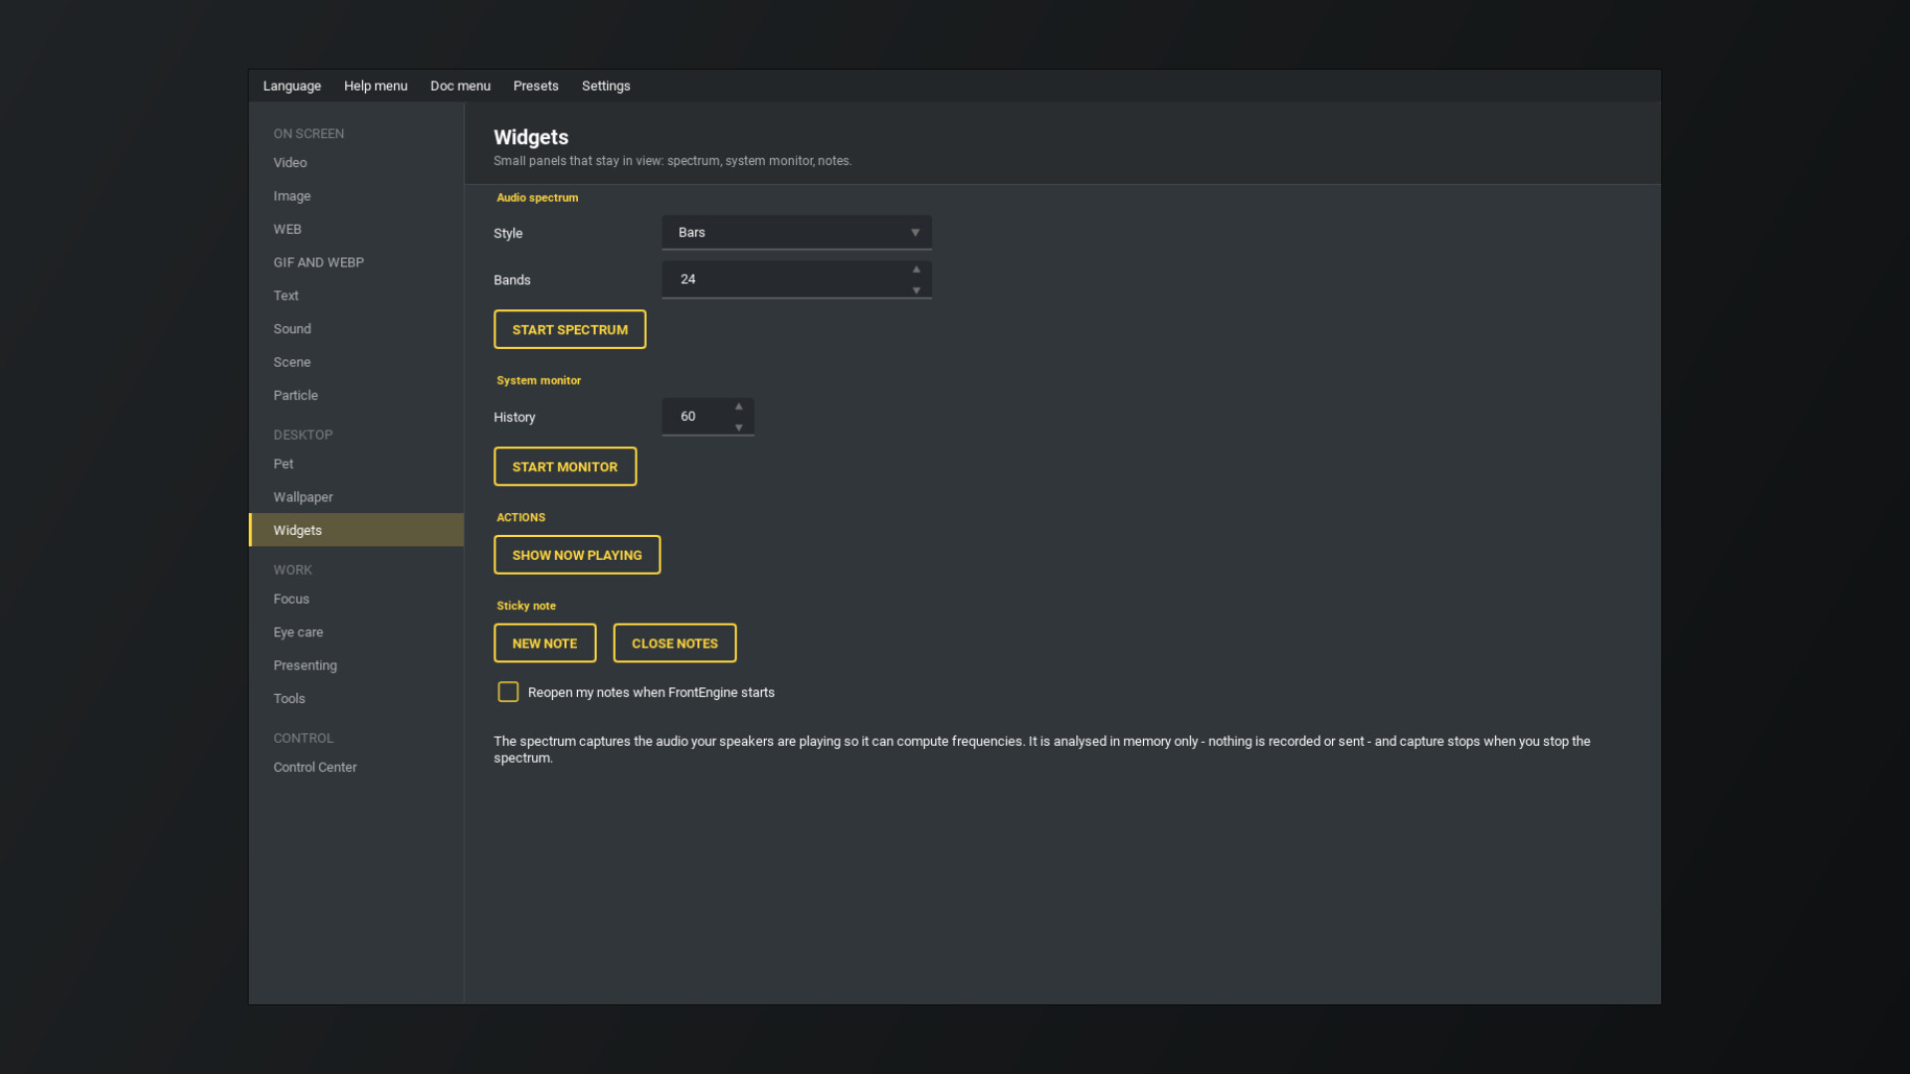Go to the Image section
This screenshot has width=1910, height=1074.
(x=356, y=196)
